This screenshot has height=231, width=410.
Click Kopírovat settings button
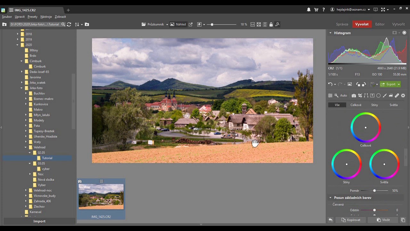351,220
